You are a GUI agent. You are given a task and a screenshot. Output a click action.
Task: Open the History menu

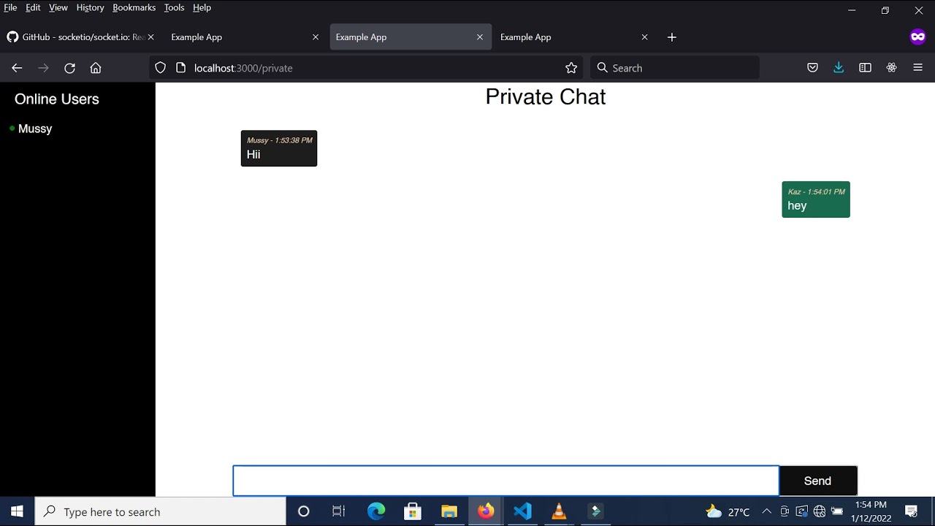click(90, 7)
